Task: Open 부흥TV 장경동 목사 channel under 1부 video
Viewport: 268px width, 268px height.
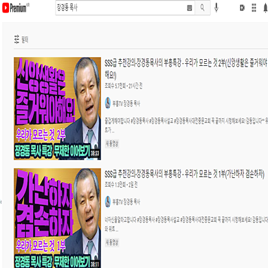Action: pyautogui.click(x=126, y=202)
